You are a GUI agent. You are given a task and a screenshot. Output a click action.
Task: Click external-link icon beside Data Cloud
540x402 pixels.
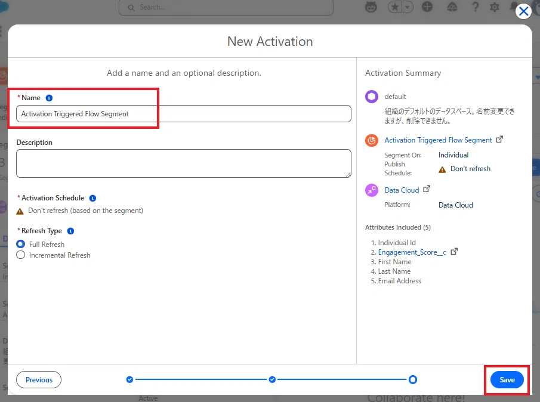[x=427, y=189]
